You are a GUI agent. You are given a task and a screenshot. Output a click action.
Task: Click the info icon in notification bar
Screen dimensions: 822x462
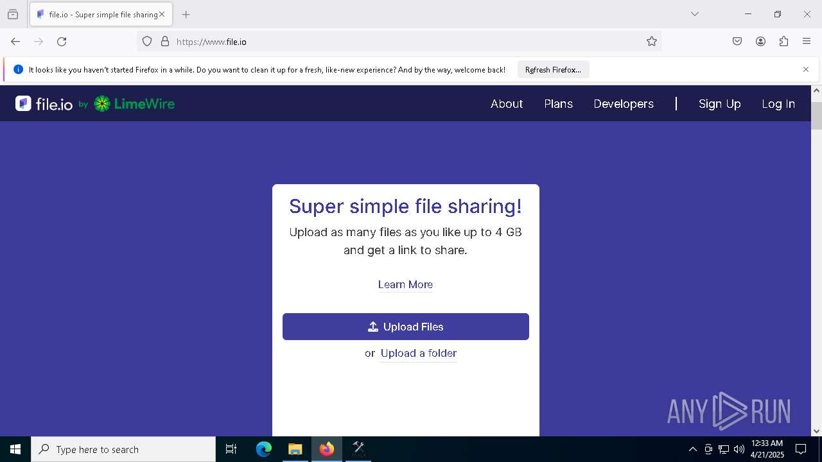point(18,69)
